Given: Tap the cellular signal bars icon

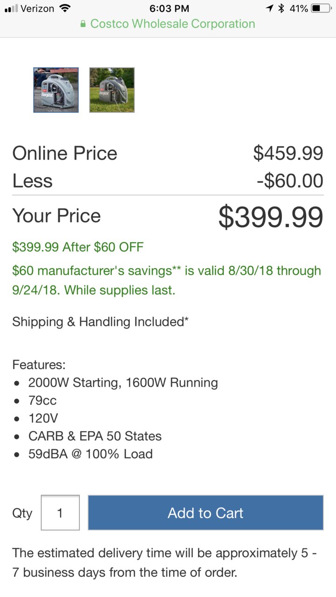Looking at the screenshot, I should (x=10, y=8).
